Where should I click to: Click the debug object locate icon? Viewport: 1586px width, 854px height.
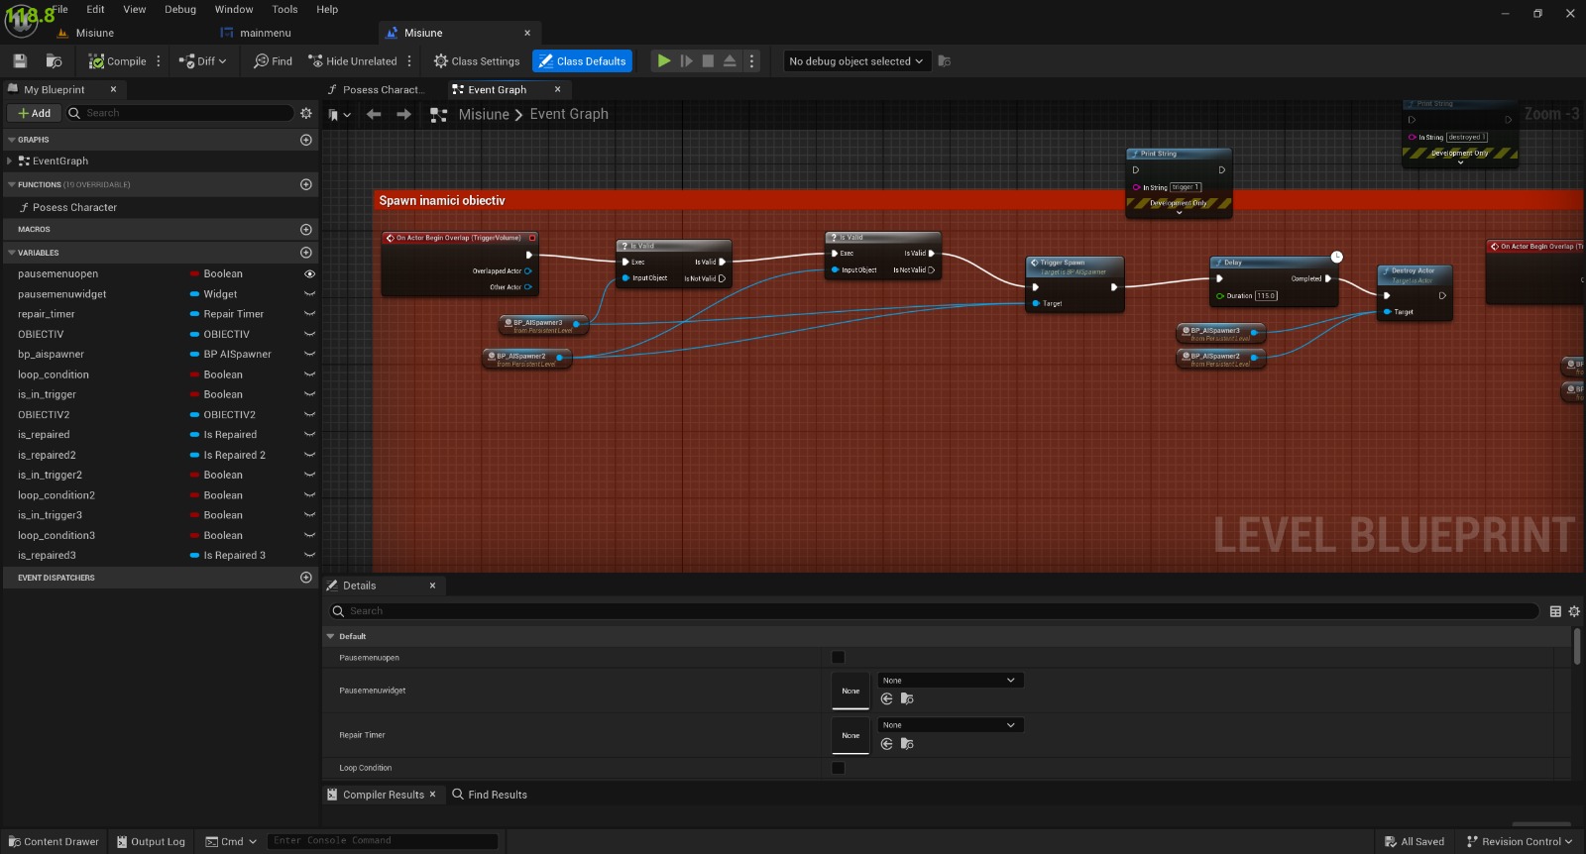tap(945, 61)
